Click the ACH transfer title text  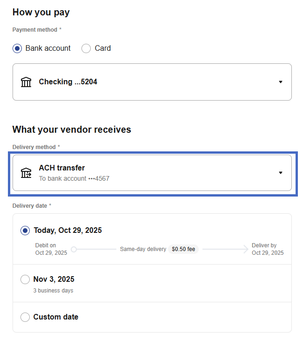61,168
